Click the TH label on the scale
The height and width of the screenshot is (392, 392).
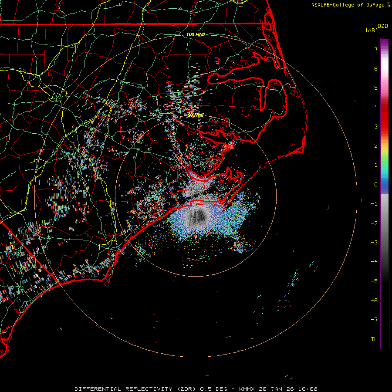click(374, 339)
